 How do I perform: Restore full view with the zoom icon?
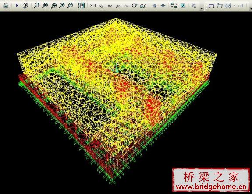(45, 6)
